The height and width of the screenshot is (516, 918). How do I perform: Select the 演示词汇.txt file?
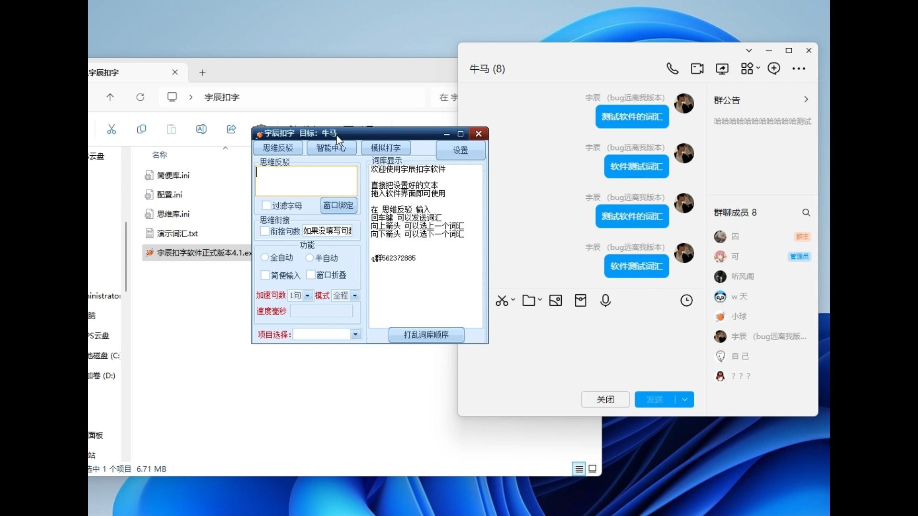tap(171, 233)
